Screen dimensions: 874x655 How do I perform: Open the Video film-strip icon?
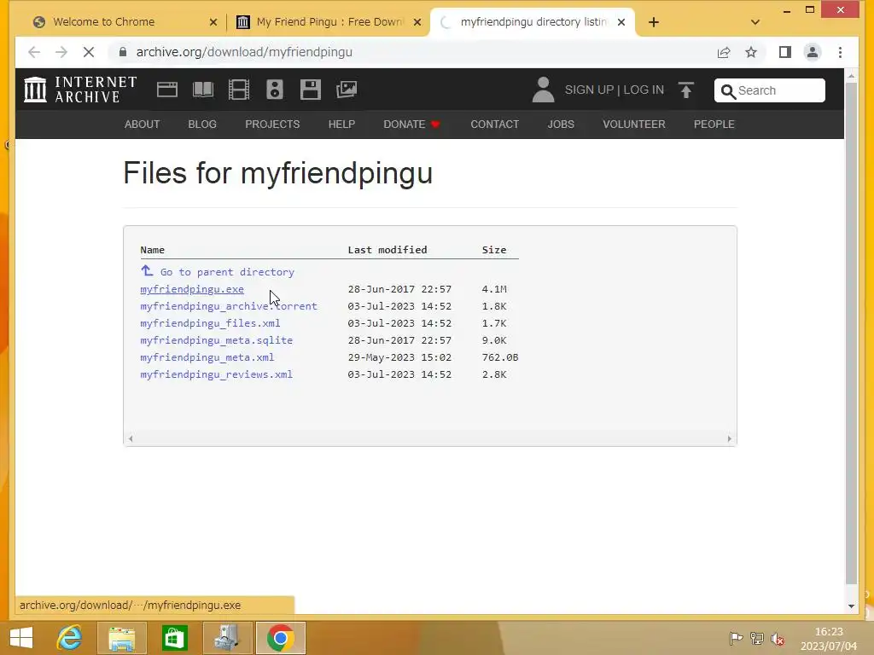pyautogui.click(x=239, y=90)
